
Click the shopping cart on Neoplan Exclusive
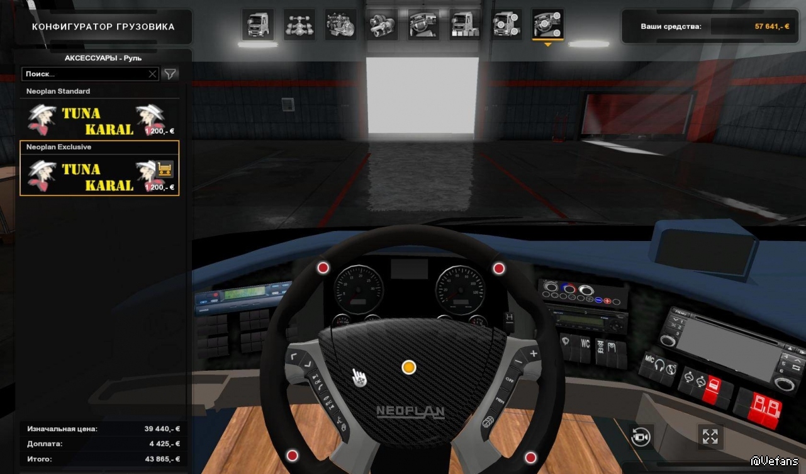165,169
